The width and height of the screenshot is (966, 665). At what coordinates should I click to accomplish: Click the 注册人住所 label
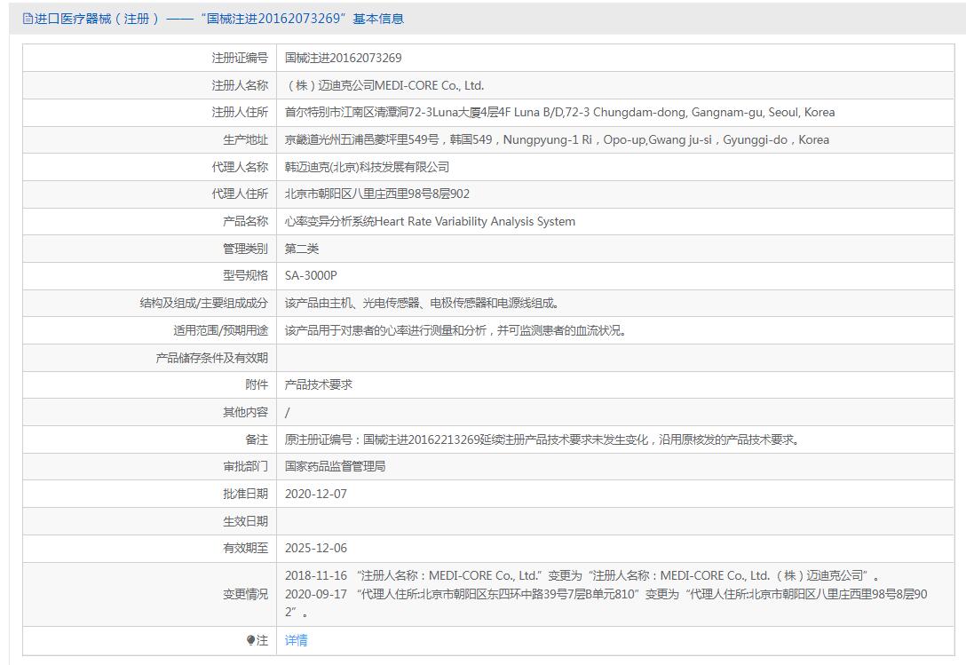[240, 112]
